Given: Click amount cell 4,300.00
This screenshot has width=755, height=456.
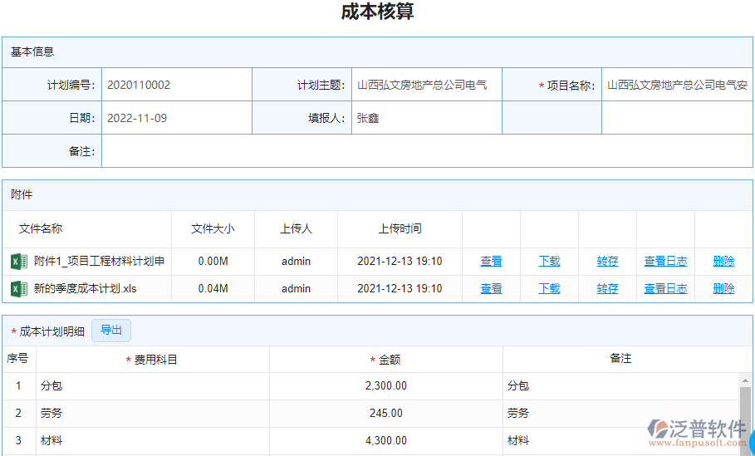Looking at the screenshot, I should click(386, 441).
